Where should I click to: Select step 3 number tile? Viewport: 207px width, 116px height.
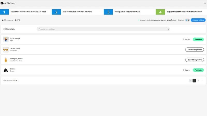pos(108,12)
